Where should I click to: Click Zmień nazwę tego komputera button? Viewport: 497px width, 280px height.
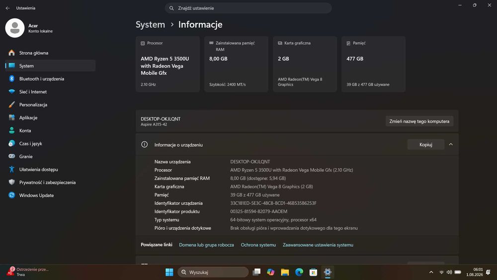point(419,121)
